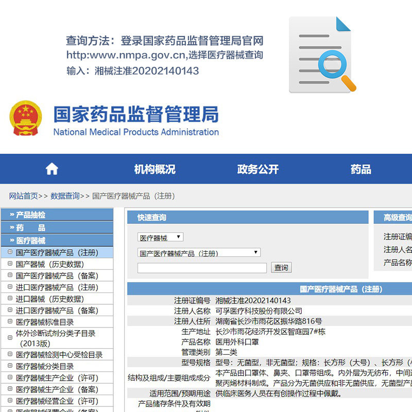Expand the 药 品 sidebar section
412x412 pixels.
(x=57, y=228)
